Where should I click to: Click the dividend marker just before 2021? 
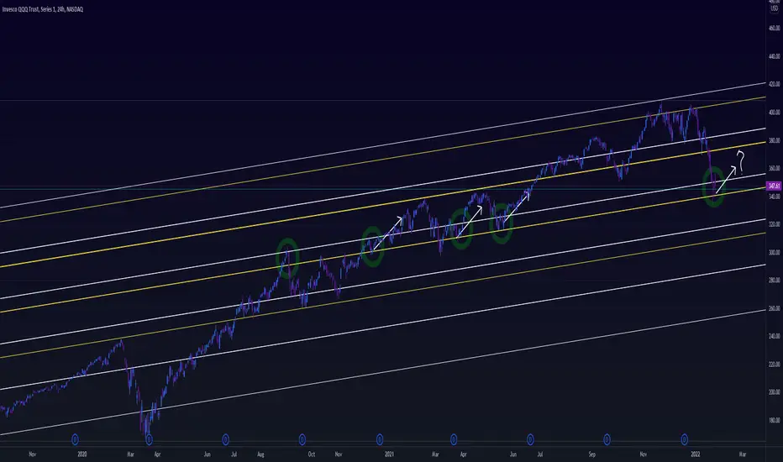click(380, 439)
